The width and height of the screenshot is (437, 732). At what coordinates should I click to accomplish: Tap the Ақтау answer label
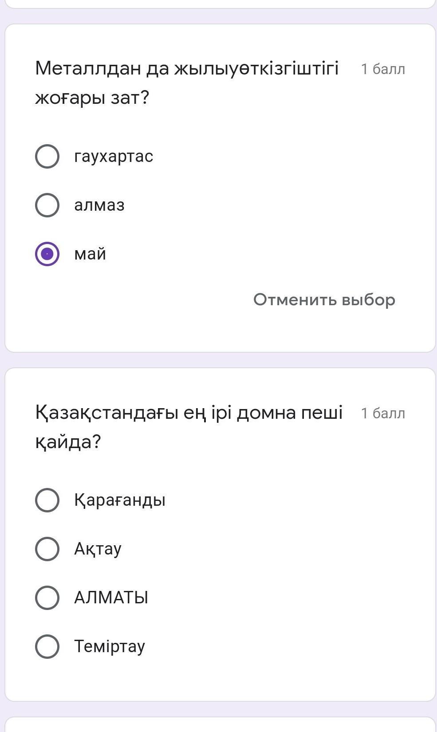pos(98,549)
